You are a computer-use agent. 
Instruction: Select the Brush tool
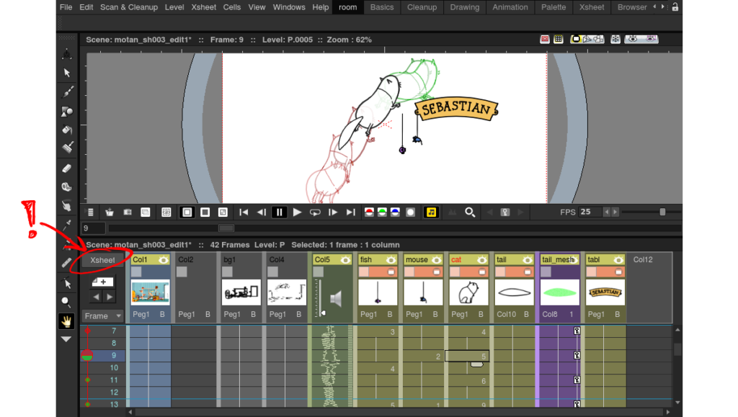pos(66,91)
